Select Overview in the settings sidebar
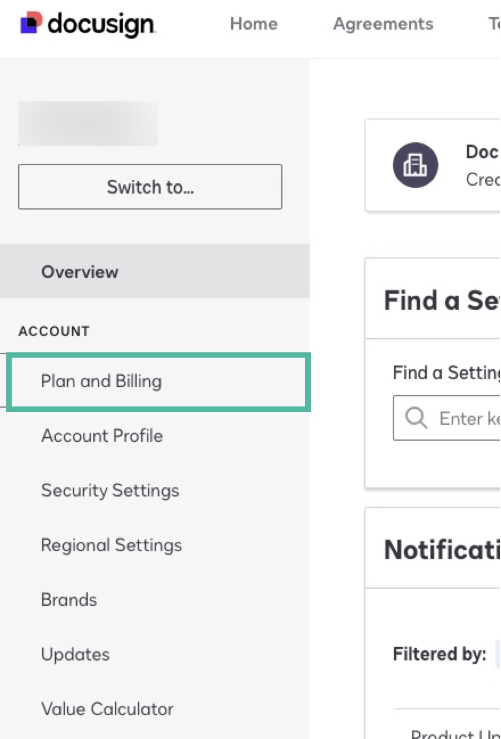Viewport: 501px width, 739px height. coord(80,272)
